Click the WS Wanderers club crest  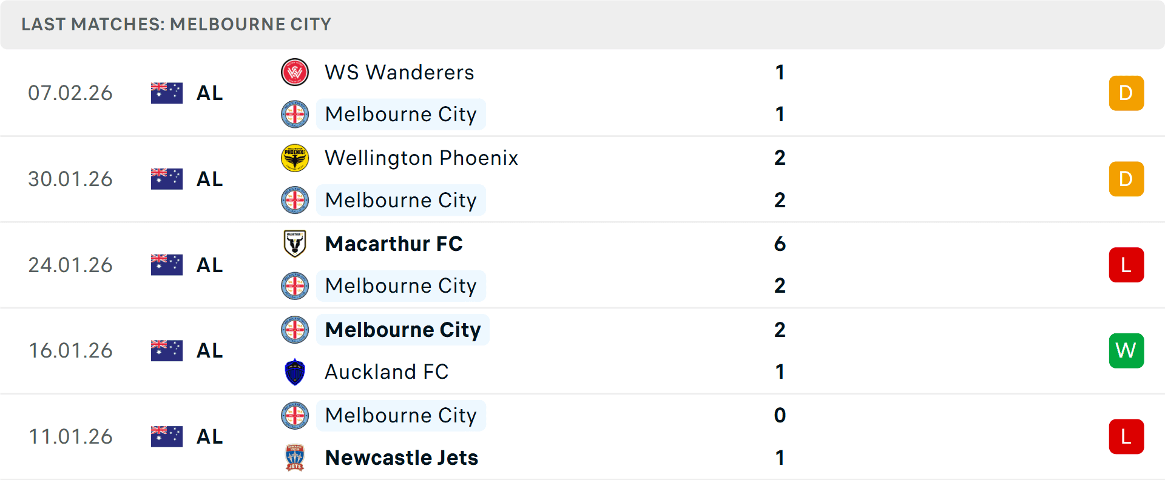point(295,72)
